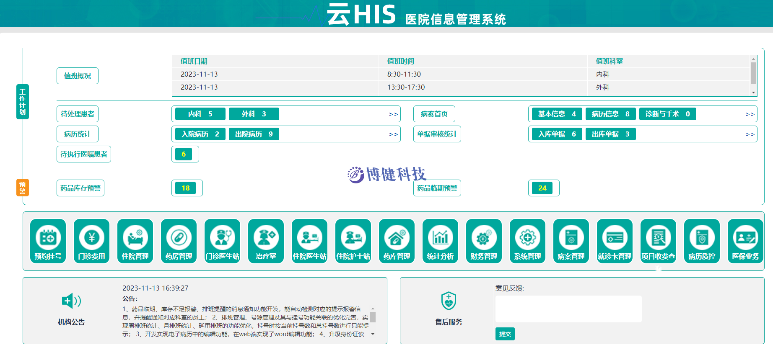Click the 单据审核统计 button
773x350 pixels.
tap(437, 134)
